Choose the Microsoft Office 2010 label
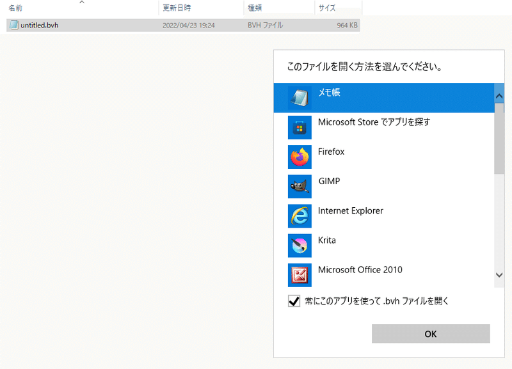The height and width of the screenshot is (369, 512). tap(360, 270)
